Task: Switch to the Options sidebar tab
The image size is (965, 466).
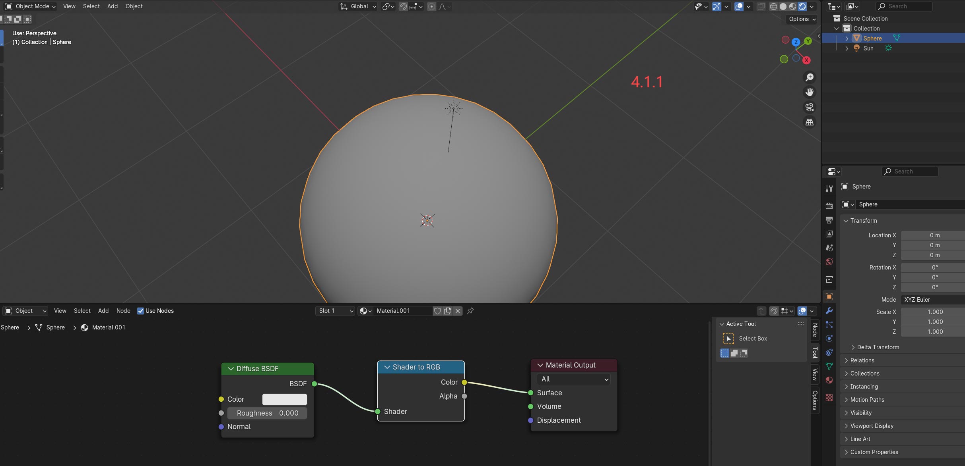Action: (815, 400)
